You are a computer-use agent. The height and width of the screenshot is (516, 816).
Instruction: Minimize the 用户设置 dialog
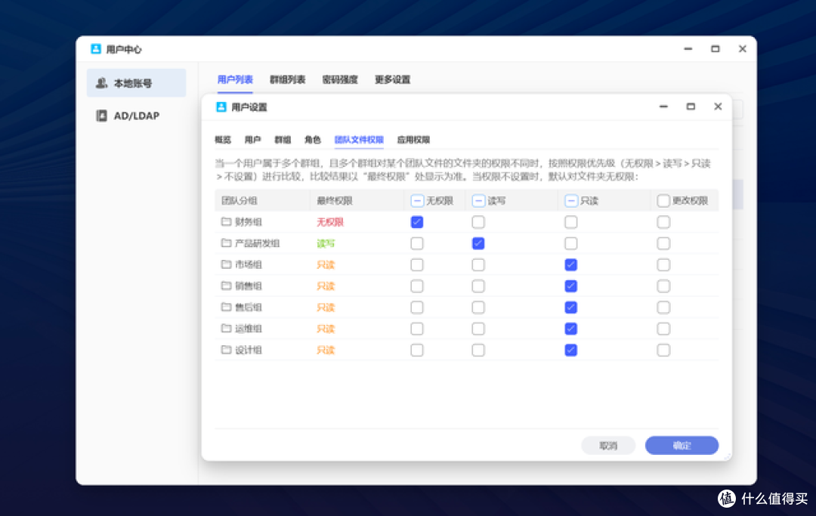point(663,107)
